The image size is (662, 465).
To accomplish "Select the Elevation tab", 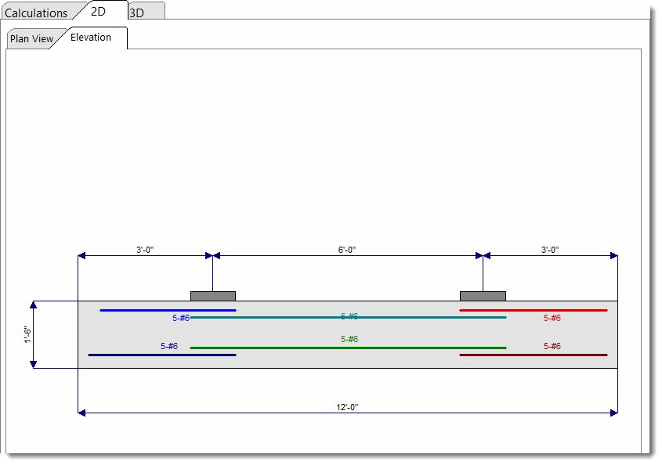I will tap(91, 37).
